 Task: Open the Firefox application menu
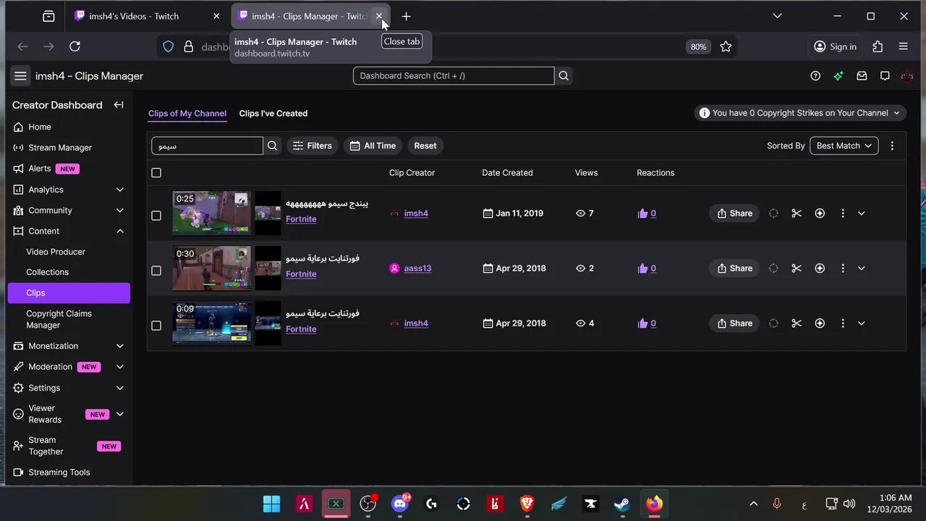click(903, 46)
